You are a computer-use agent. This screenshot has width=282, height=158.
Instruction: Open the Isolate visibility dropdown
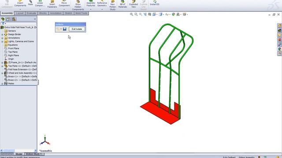[61, 29]
